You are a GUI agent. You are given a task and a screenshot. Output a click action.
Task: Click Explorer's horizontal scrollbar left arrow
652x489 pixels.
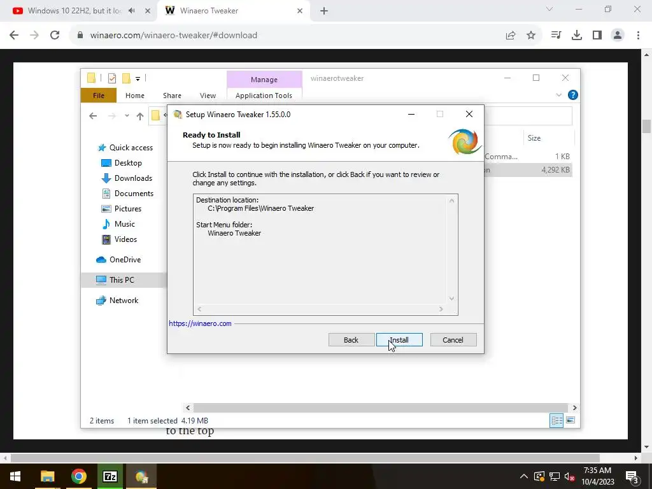(188, 408)
